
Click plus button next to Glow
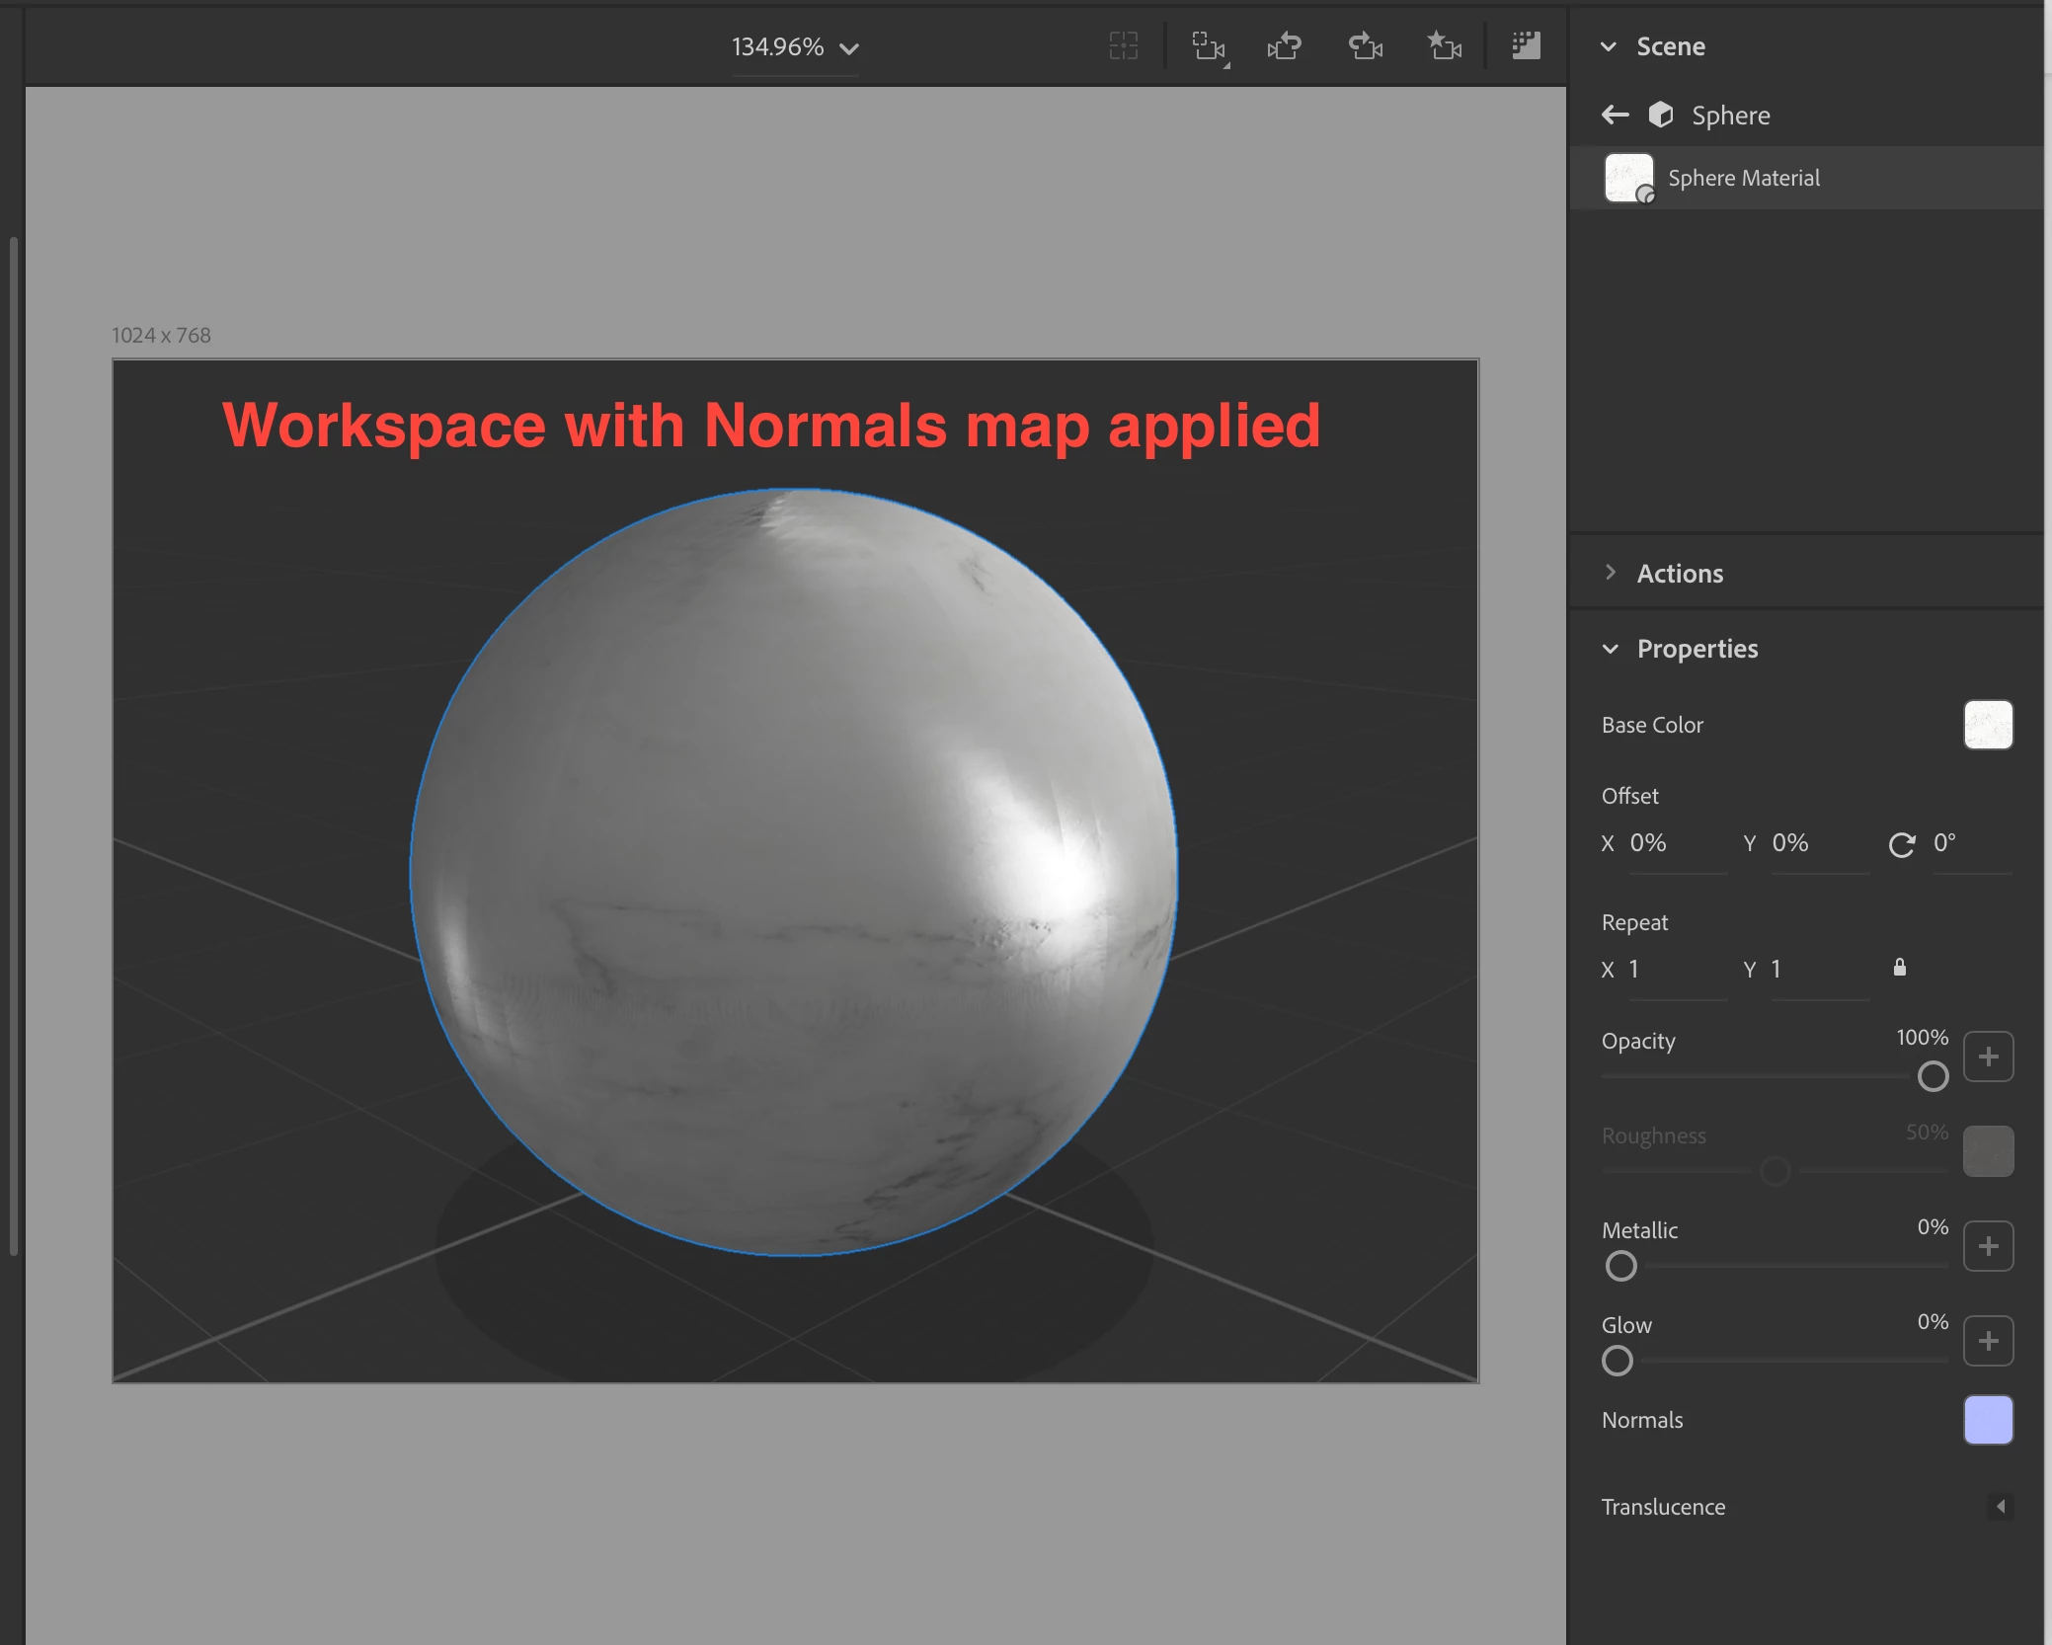click(1988, 1341)
